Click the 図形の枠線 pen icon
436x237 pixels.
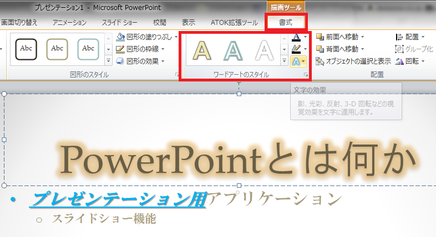click(120, 49)
